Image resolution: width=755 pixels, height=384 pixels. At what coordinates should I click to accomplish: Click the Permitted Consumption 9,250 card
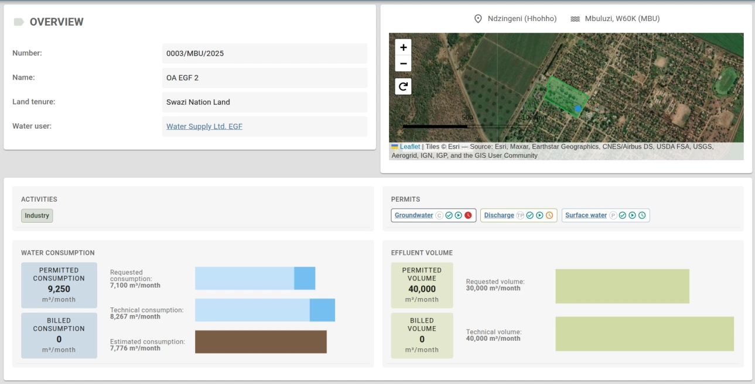[59, 285]
